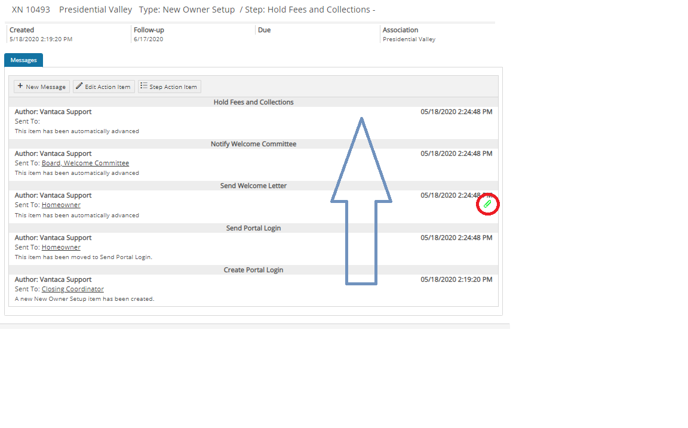Viewport: 688px width, 428px height.
Task: Click the plus icon for New Message
Action: pyautogui.click(x=20, y=87)
